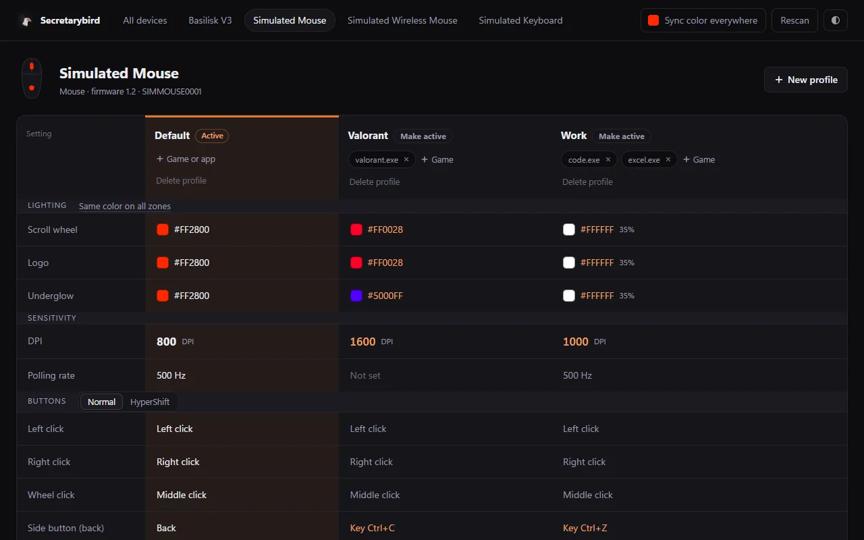Remove code.exe from Work profile
The width and height of the screenshot is (864, 540).
click(608, 160)
